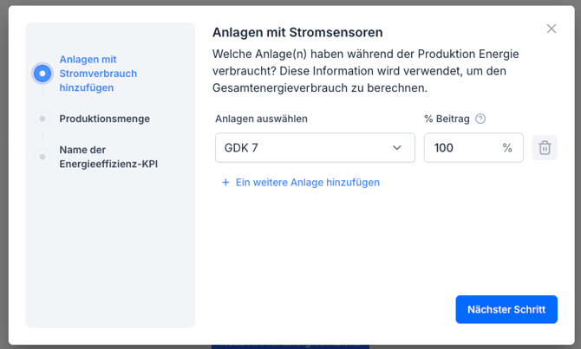
Task: Delete the GDK 7 row via trash icon
Action: [545, 148]
